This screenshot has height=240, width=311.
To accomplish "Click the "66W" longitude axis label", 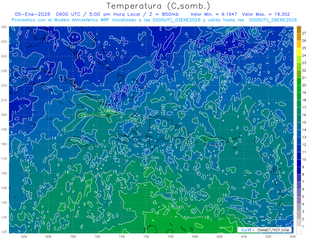I will coord(219,236).
